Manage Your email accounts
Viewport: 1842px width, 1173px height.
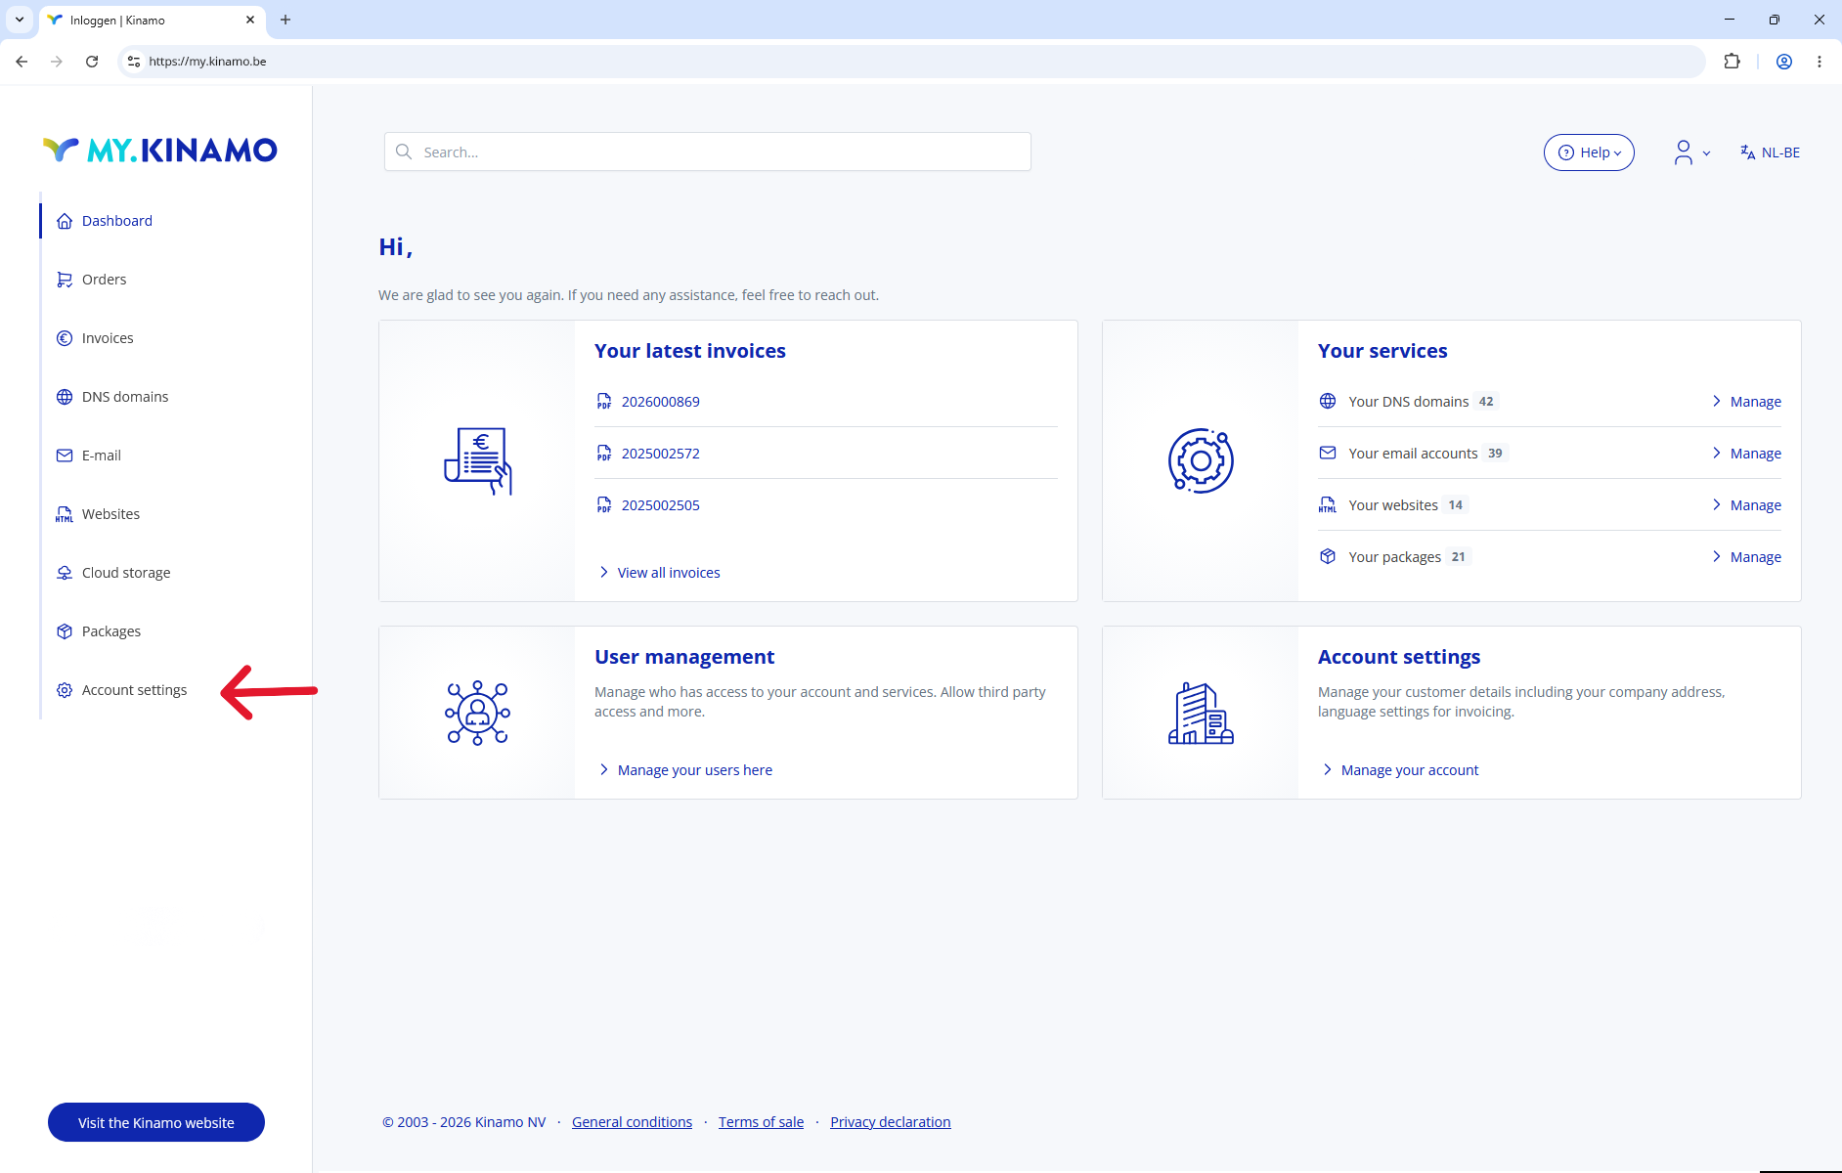[x=1746, y=454]
